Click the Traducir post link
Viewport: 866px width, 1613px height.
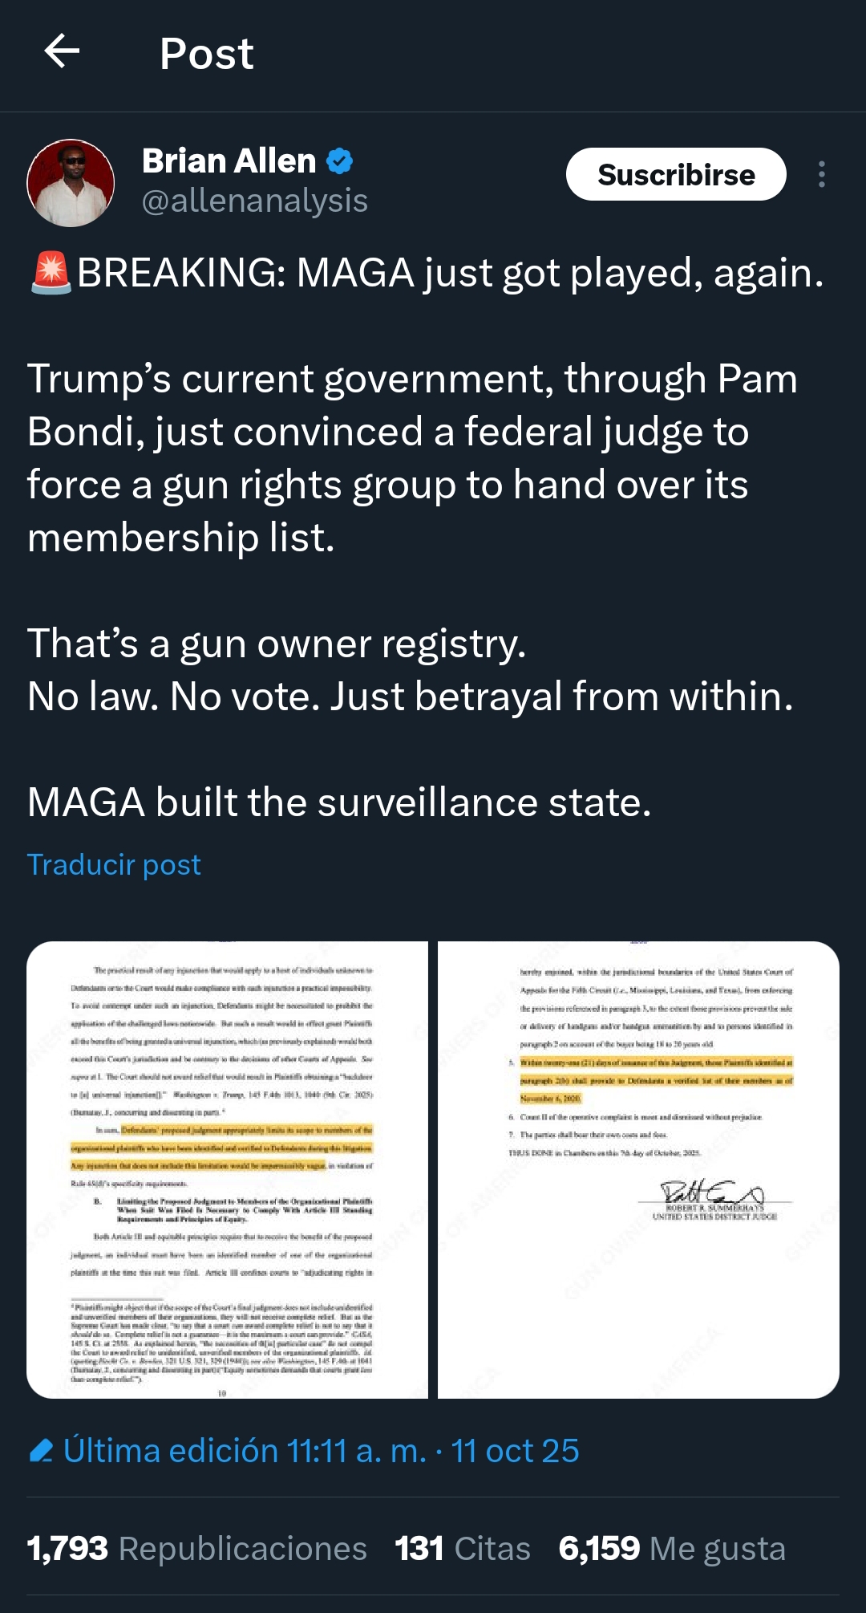pyautogui.click(x=114, y=864)
